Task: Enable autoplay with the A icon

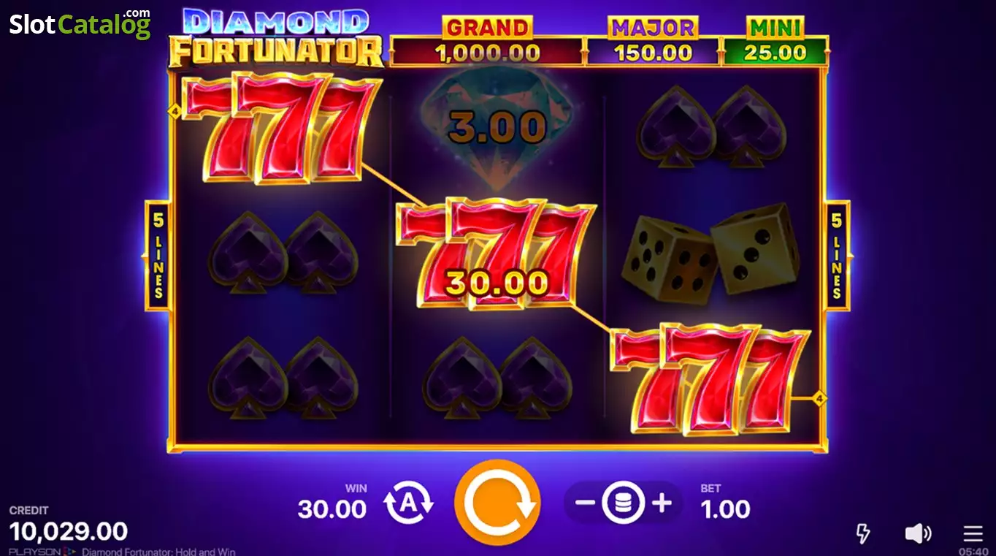Action: [x=409, y=503]
